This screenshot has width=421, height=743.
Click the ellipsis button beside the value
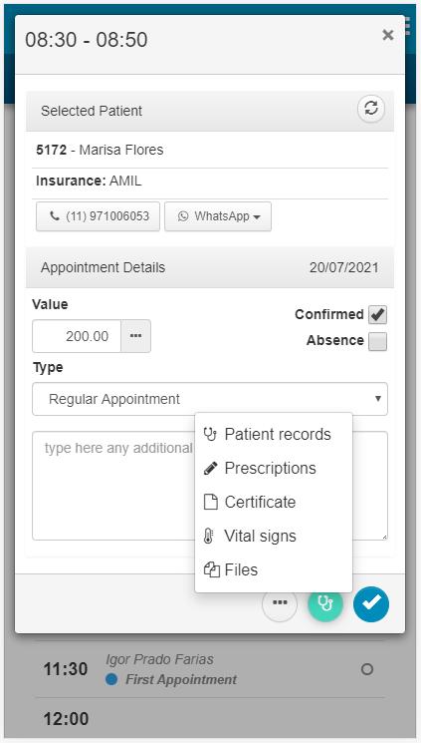click(135, 336)
